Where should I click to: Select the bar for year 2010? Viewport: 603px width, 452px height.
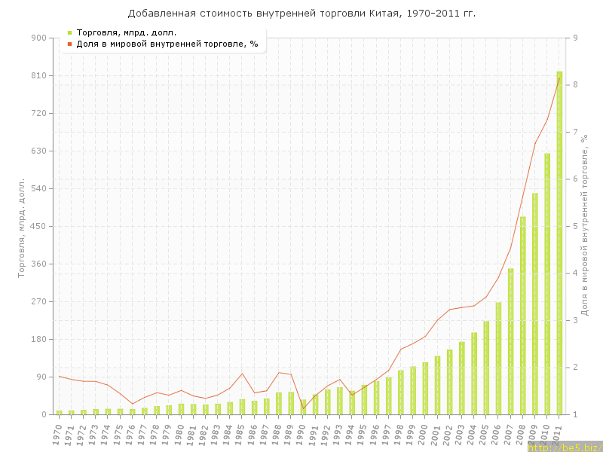pos(547,286)
